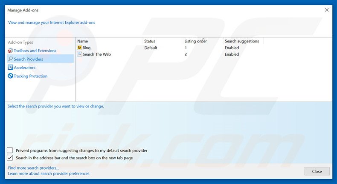Screen dimensions: 337x184
Task: Sort list by Name column header
Action: [x=82, y=41]
